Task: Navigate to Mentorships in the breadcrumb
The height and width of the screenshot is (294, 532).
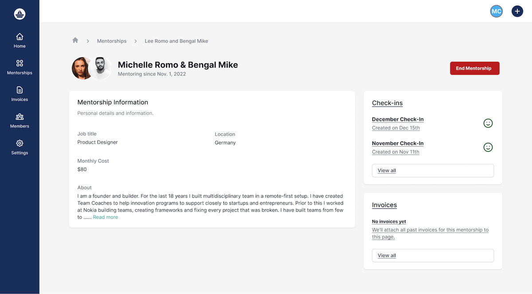Action: pyautogui.click(x=112, y=41)
